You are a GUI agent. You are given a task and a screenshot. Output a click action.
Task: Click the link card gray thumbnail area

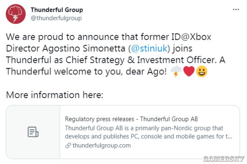coord(33,132)
